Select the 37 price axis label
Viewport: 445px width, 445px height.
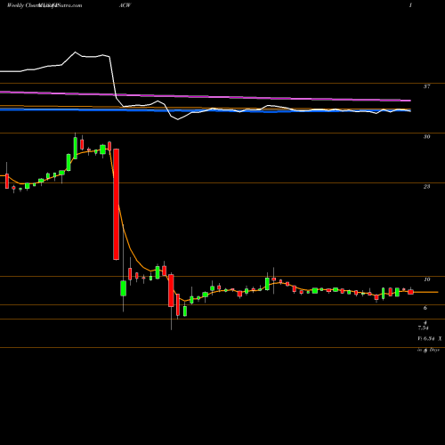[426, 86]
